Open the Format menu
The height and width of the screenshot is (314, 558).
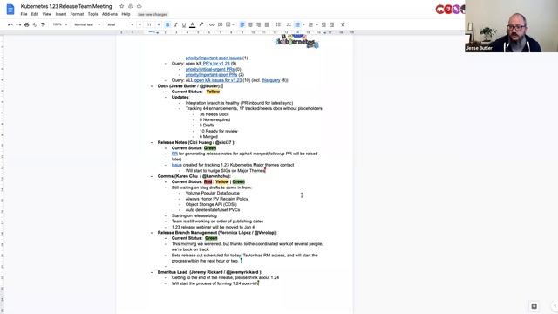77,14
